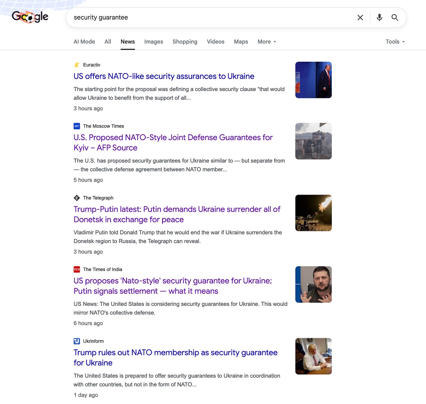Click The Moscow Times favicon

click(77, 126)
